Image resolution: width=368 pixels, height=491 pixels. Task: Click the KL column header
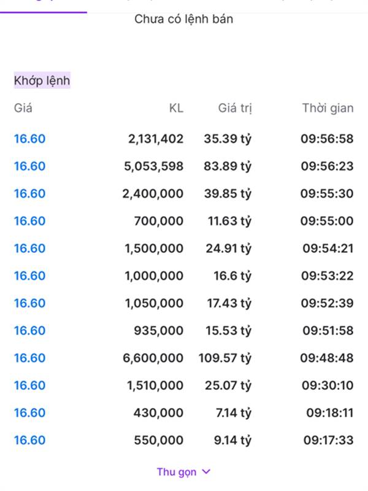[x=176, y=108]
